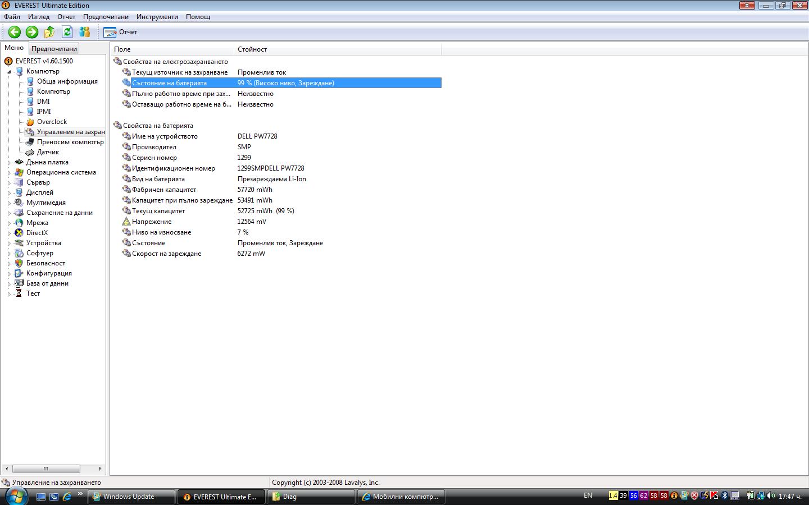809x505 pixels.
Task: Select IPMI tree item
Action: (44, 112)
